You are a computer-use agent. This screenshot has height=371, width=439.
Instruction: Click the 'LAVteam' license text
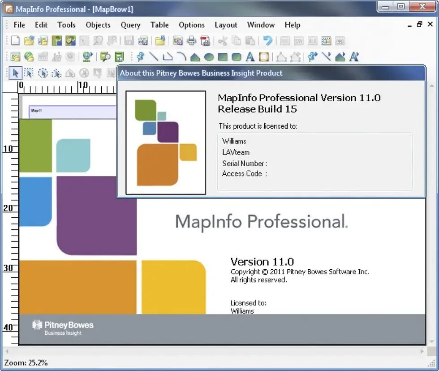click(x=236, y=152)
